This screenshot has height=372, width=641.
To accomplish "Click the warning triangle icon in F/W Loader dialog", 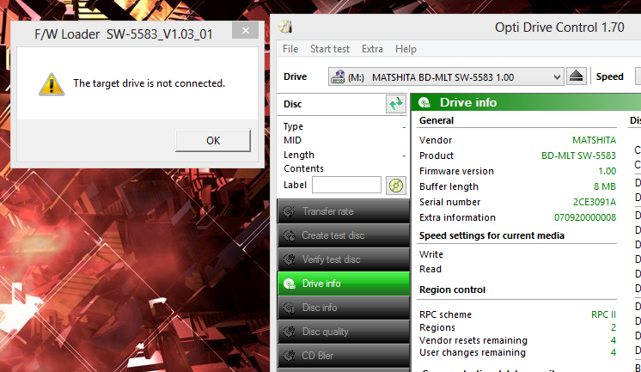I will 52,84.
